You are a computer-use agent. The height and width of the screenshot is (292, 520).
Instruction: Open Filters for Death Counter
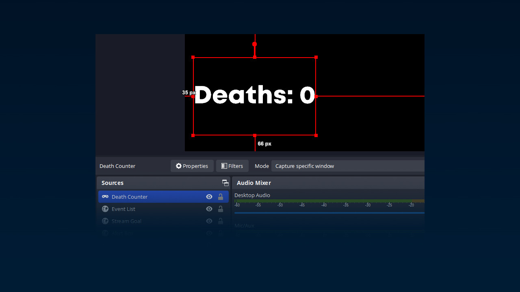click(x=232, y=166)
